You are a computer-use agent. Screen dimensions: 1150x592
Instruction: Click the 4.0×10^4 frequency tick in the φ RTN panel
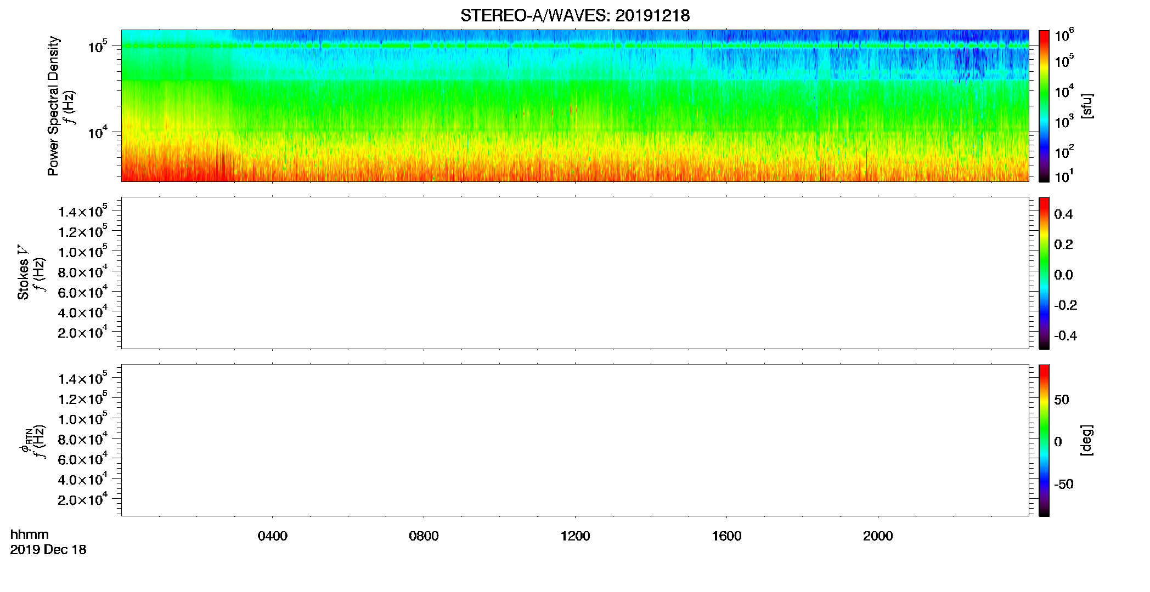[83, 479]
